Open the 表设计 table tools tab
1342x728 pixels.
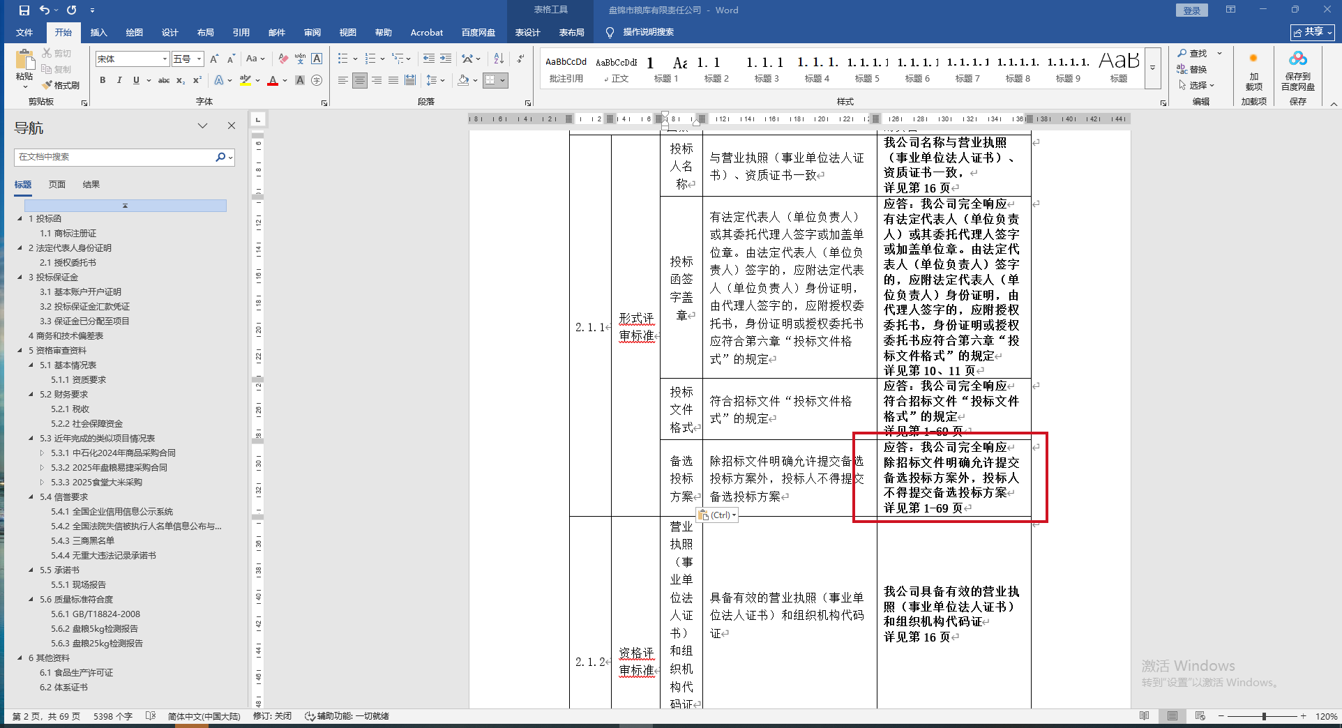[528, 33]
